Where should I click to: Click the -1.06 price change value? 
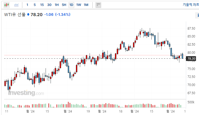tap(49, 15)
